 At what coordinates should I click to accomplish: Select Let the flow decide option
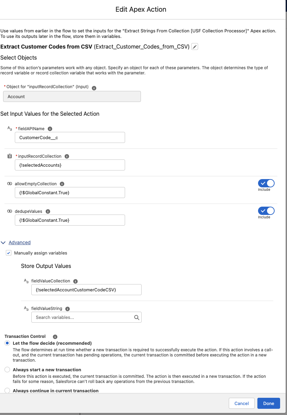tap(7, 343)
